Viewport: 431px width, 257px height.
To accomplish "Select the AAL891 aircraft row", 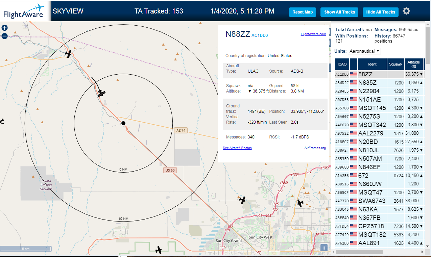I will point(379,243).
